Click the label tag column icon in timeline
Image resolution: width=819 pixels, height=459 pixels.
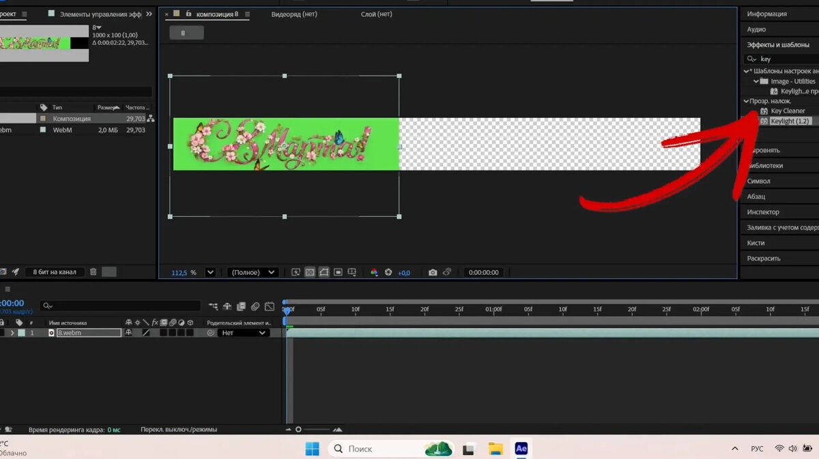click(19, 323)
